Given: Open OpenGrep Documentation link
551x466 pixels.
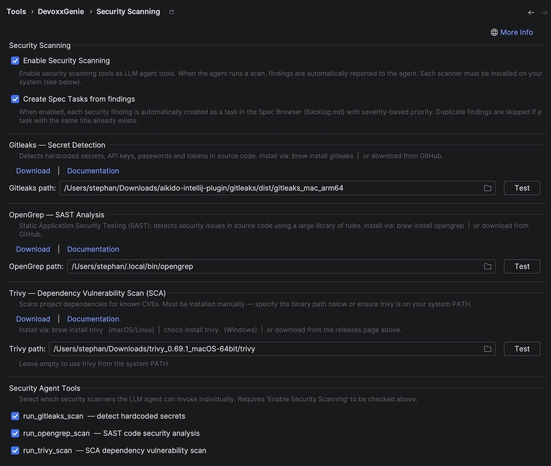Looking at the screenshot, I should (x=93, y=249).
